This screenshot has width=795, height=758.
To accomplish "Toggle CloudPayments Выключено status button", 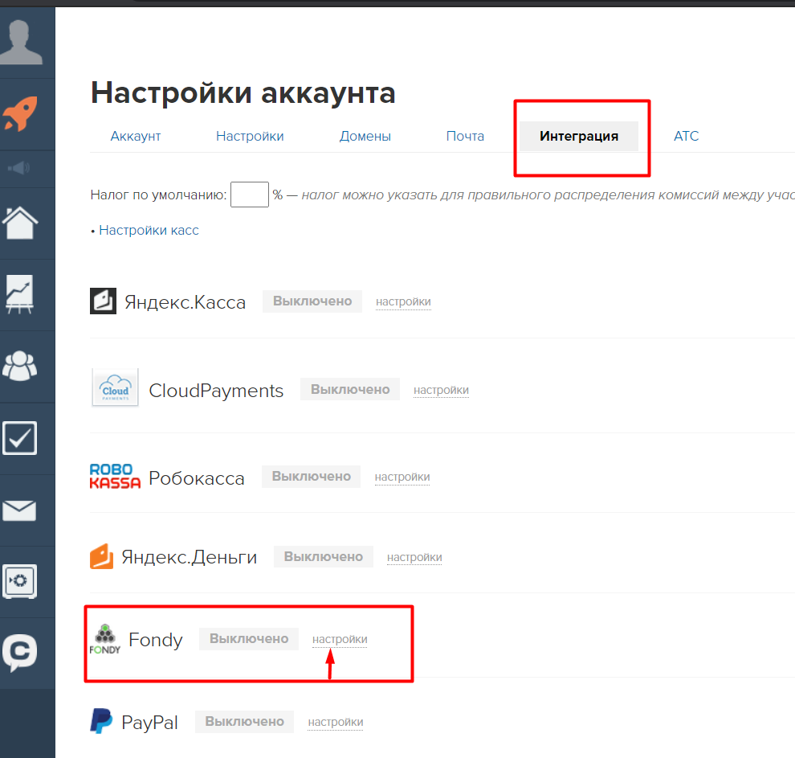I will click(350, 389).
